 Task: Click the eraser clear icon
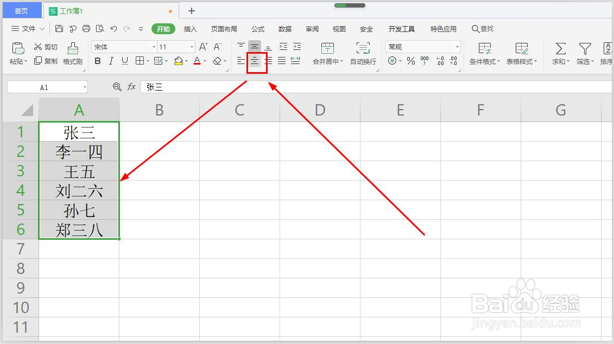(217, 61)
